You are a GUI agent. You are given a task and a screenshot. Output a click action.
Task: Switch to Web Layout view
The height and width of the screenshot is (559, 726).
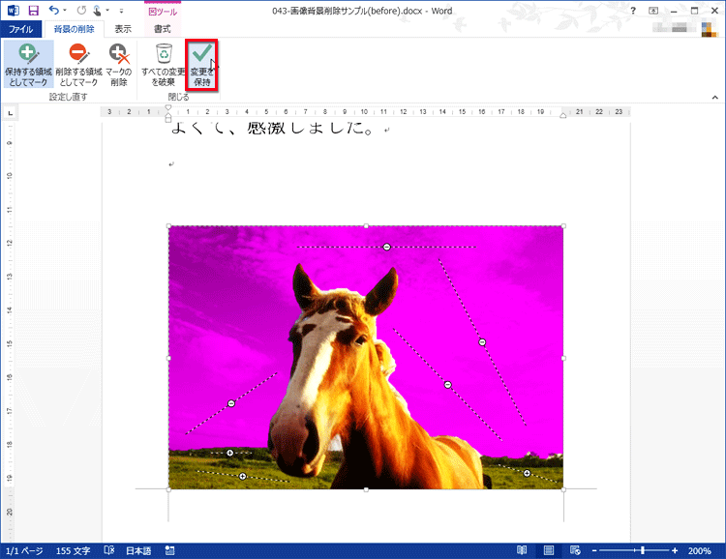point(575,550)
